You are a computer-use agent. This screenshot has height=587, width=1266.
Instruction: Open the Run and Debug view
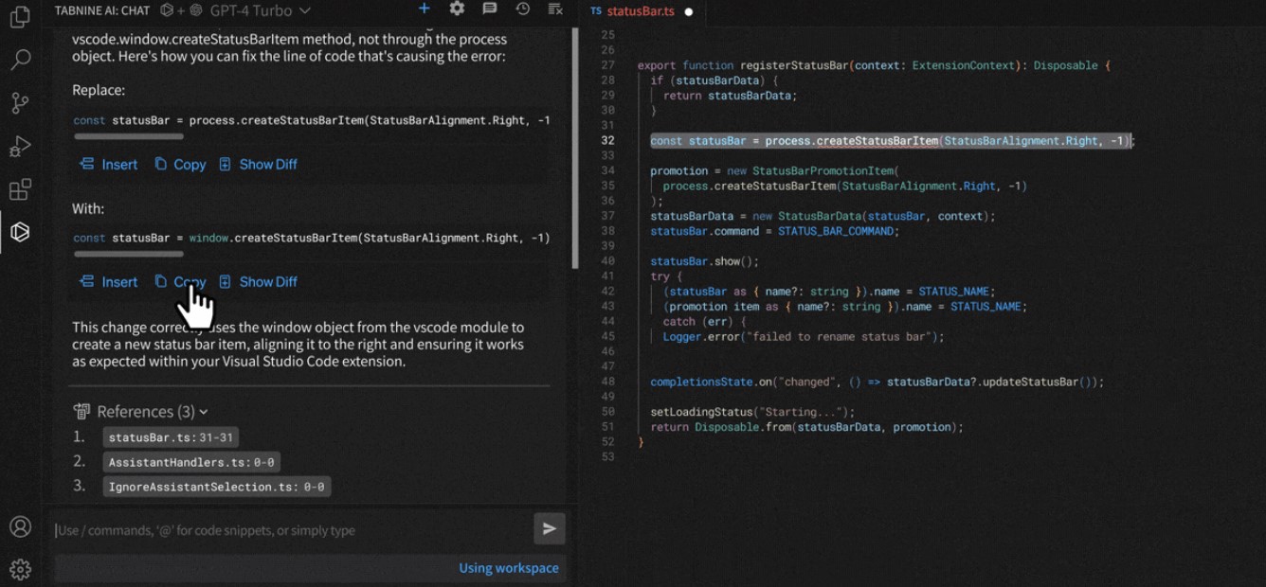20,147
